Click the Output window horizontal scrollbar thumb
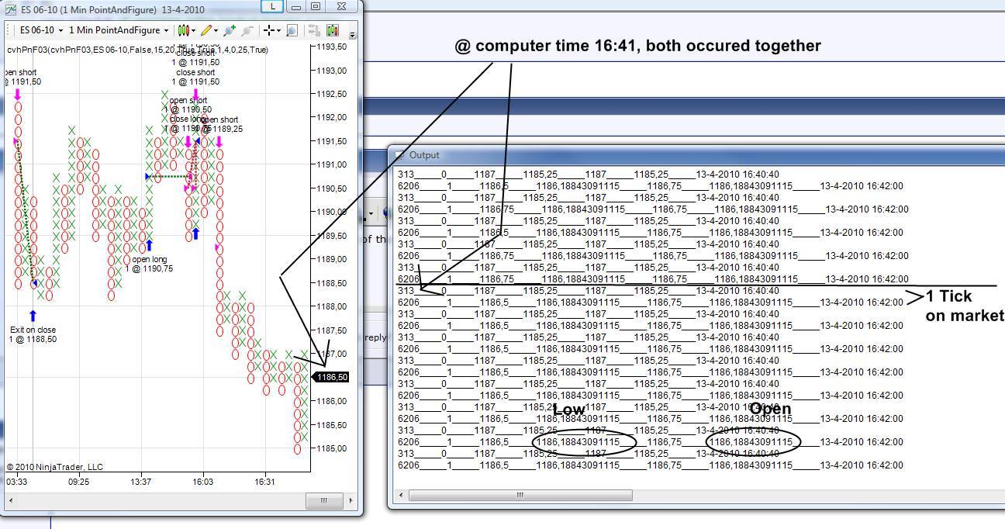This screenshot has height=529, width=1005. pyautogui.click(x=520, y=495)
